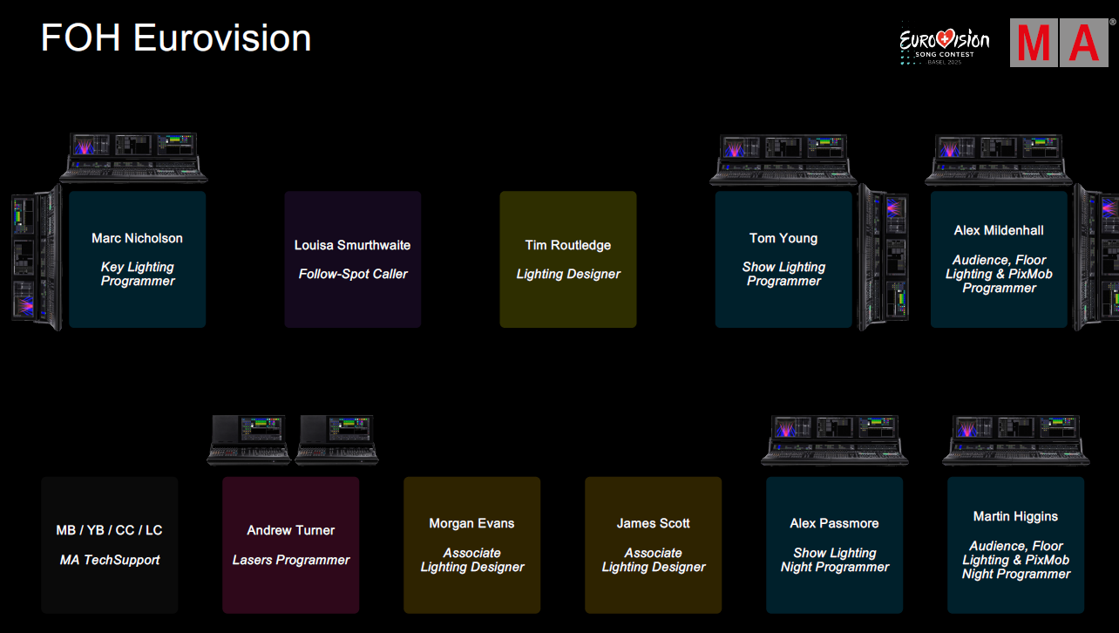
Task: Open the Tim Routledge Lighting Designer card
Action: (568, 260)
